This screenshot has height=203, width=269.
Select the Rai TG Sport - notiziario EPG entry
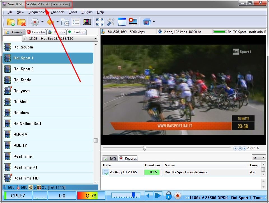(181, 172)
